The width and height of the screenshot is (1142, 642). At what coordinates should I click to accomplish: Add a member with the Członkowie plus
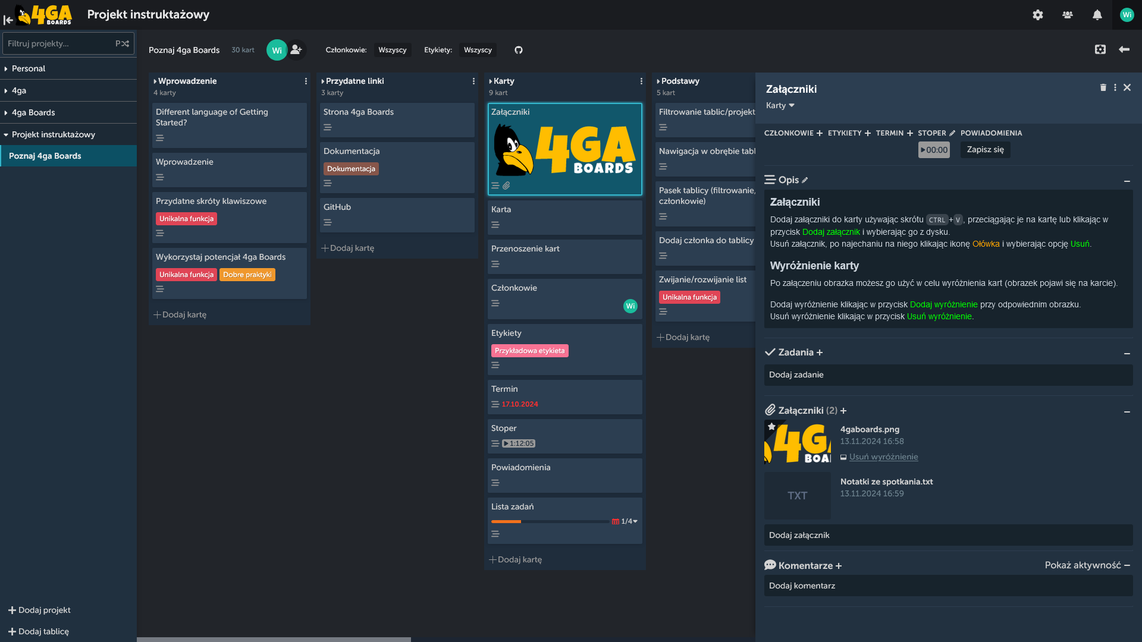pyautogui.click(x=820, y=133)
